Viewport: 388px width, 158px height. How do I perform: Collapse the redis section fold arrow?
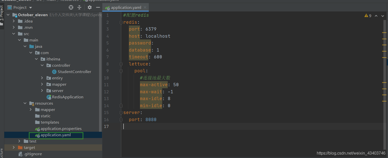pos(121,22)
